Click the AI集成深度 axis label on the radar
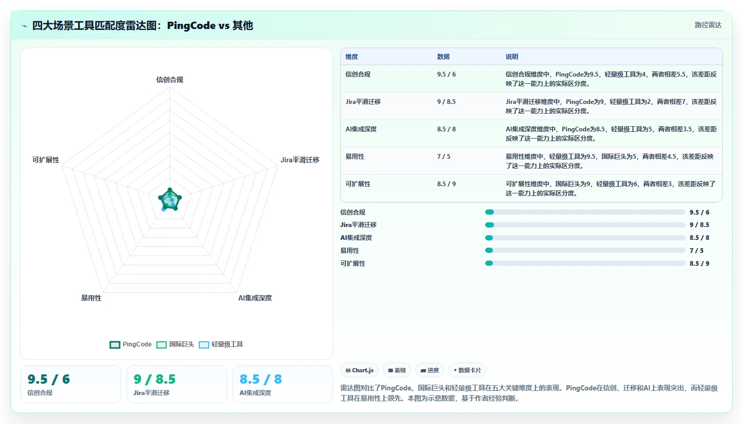The width and height of the screenshot is (743, 424). click(x=255, y=298)
